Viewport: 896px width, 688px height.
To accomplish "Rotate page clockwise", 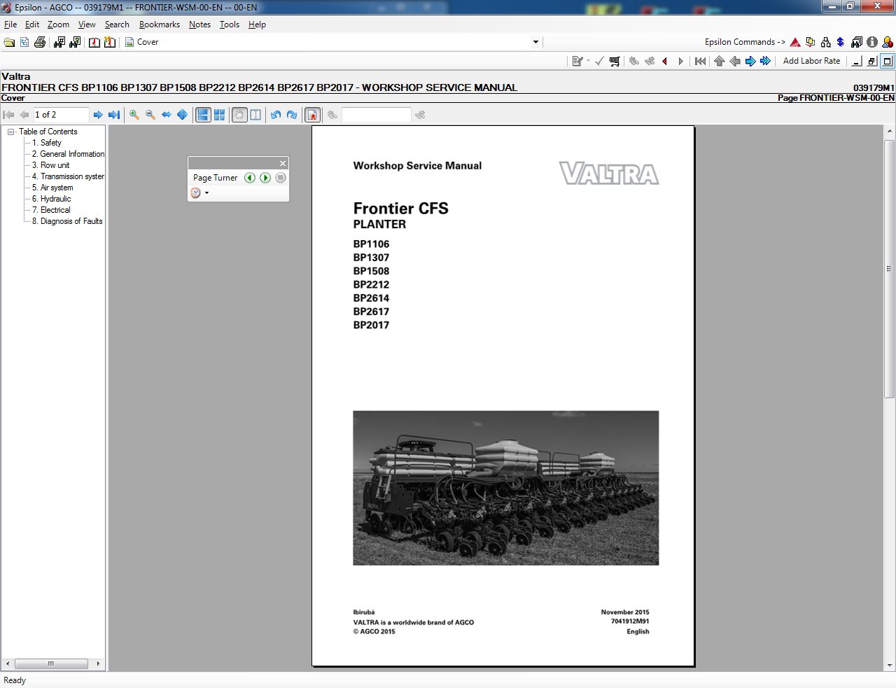I will (x=292, y=115).
